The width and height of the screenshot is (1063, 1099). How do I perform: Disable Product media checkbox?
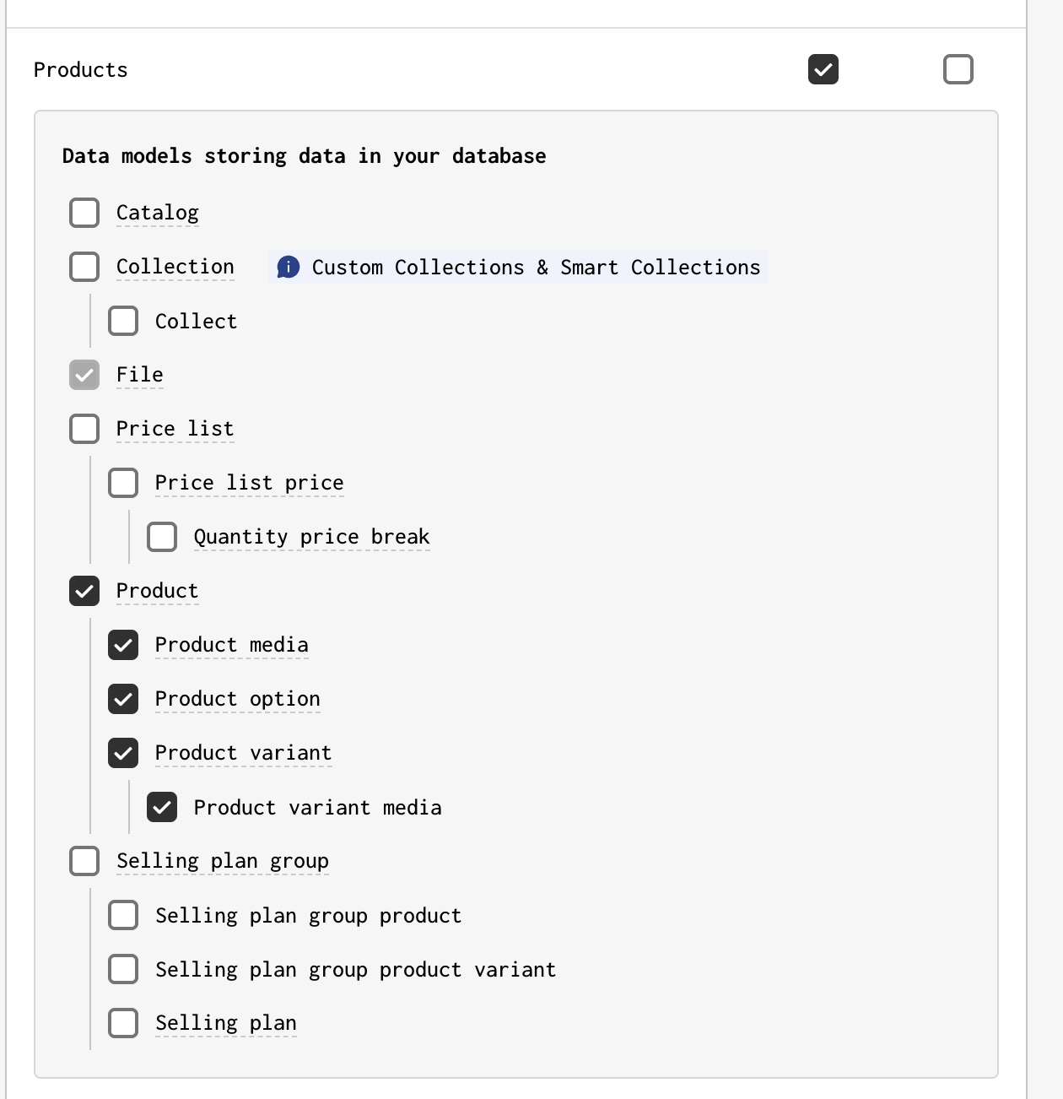(123, 645)
